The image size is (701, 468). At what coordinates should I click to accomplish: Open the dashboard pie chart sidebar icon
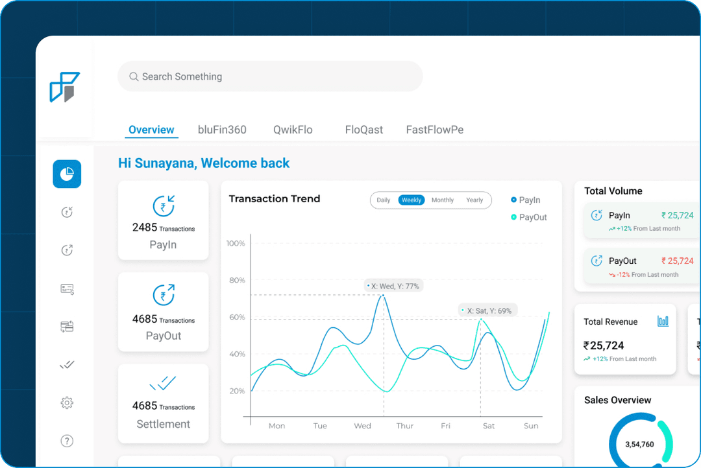point(67,174)
